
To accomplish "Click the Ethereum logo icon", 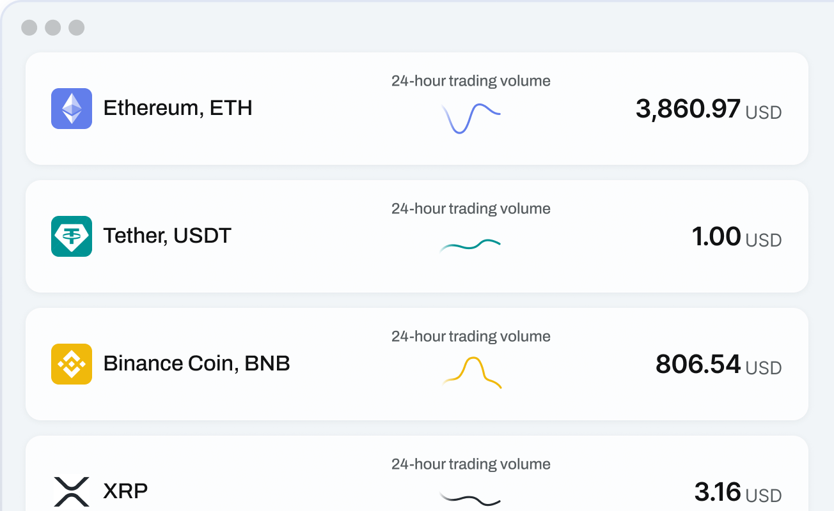I will 72,109.
